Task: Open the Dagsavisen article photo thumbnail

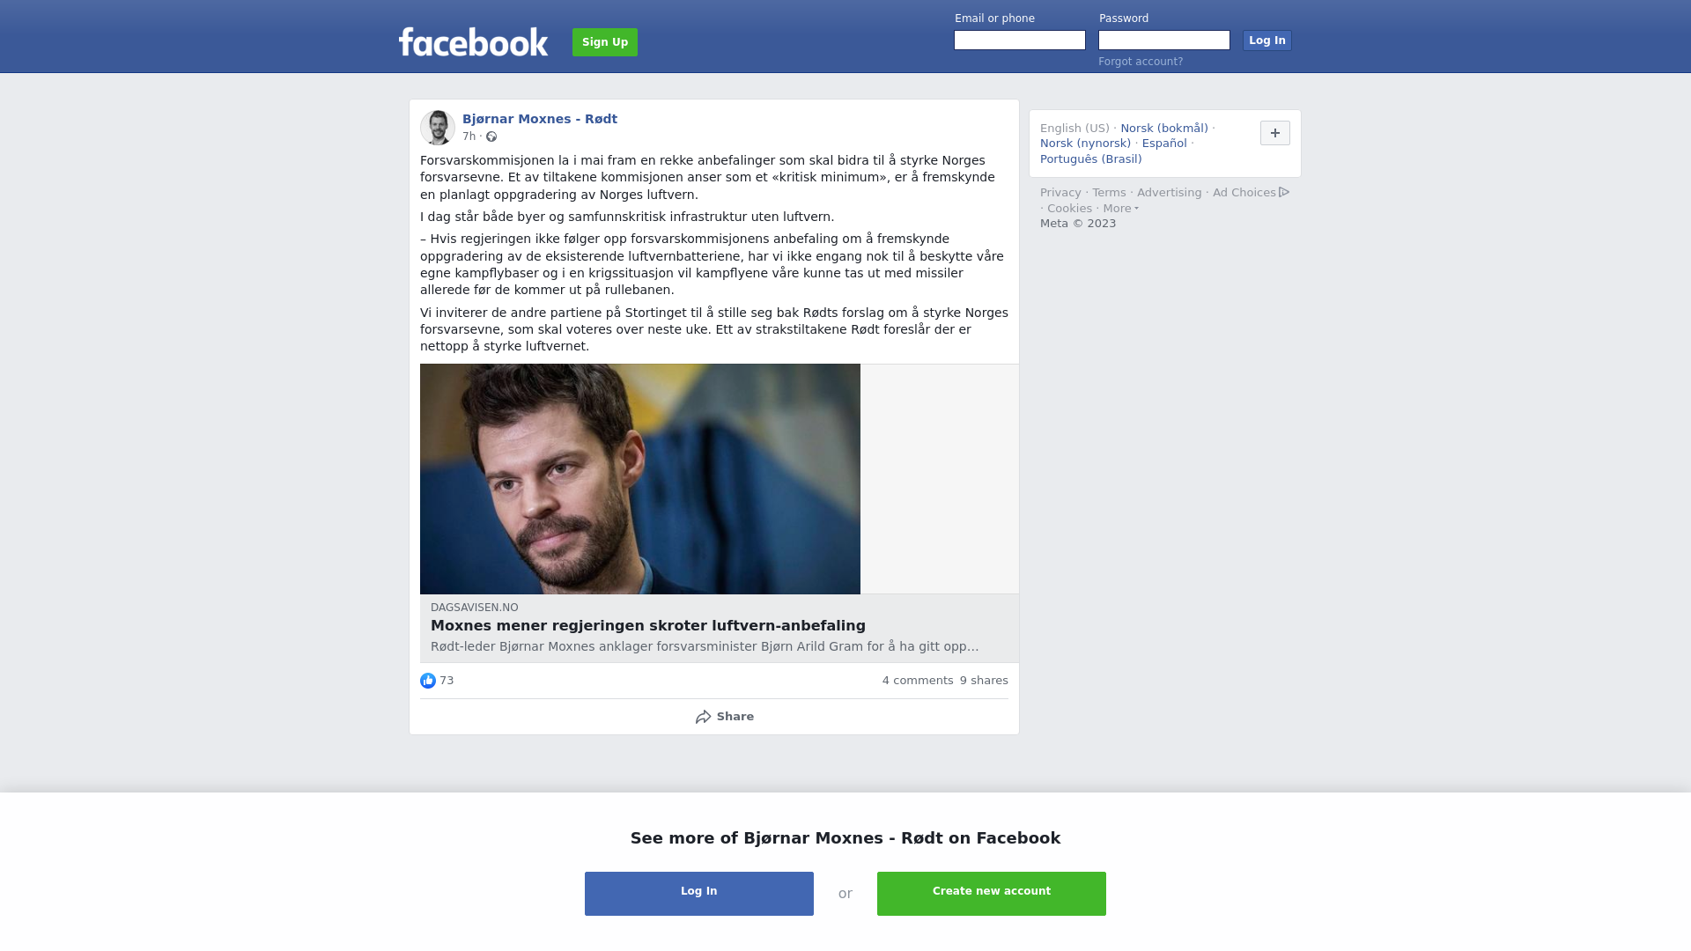Action: (x=640, y=479)
